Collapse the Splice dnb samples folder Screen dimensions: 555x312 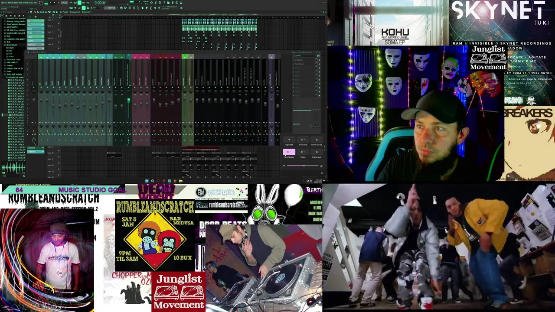pyautogui.click(x=13, y=74)
